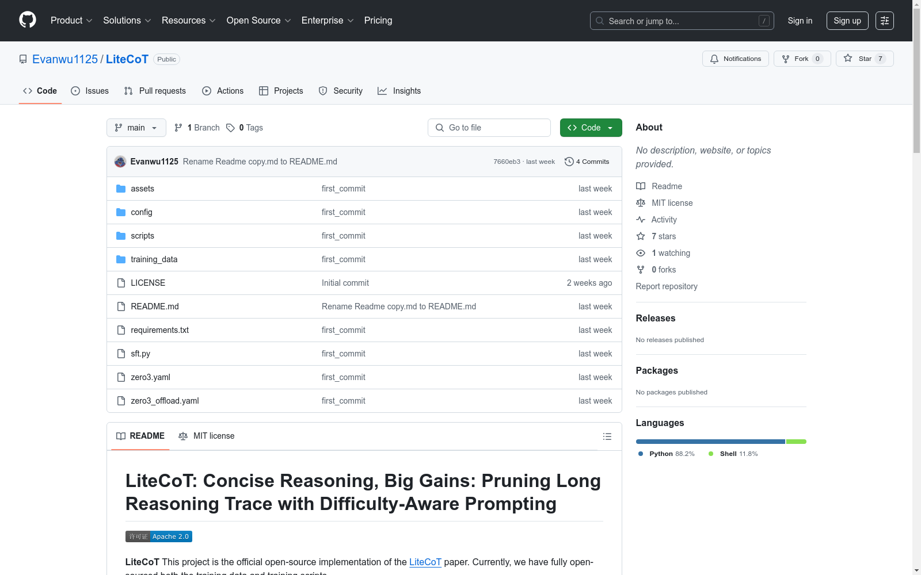Click the assets folder icon
921x575 pixels.
(121, 189)
